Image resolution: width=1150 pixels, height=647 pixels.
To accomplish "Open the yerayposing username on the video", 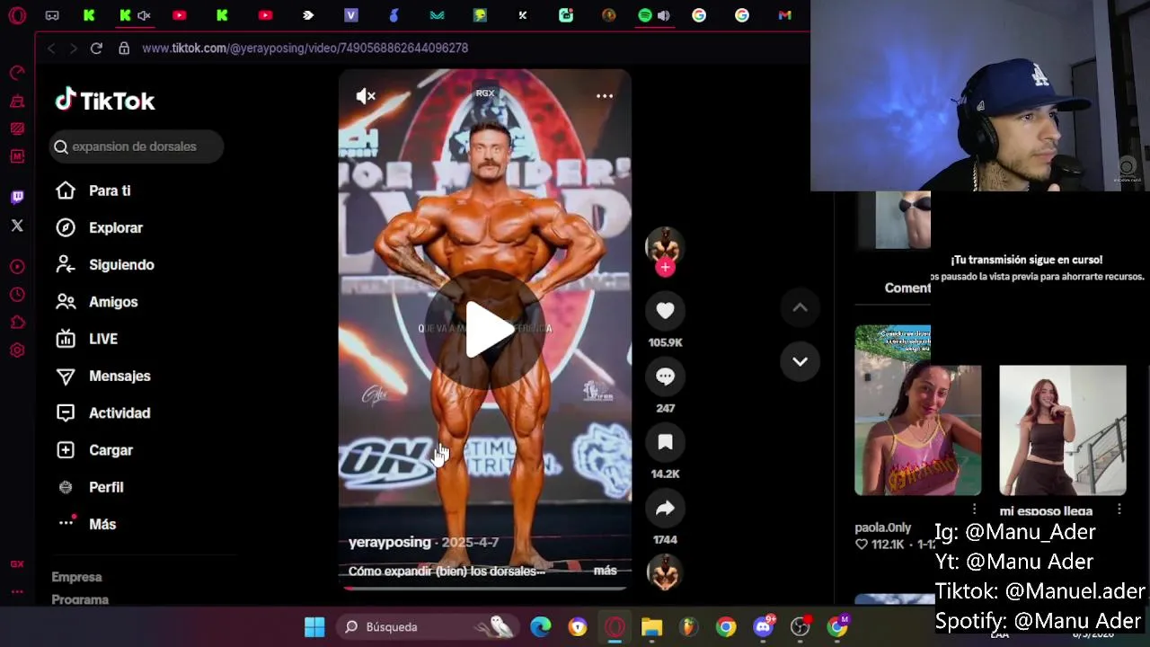I will click(x=389, y=542).
